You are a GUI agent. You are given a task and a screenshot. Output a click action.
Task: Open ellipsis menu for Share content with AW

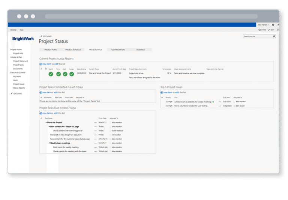(95, 131)
